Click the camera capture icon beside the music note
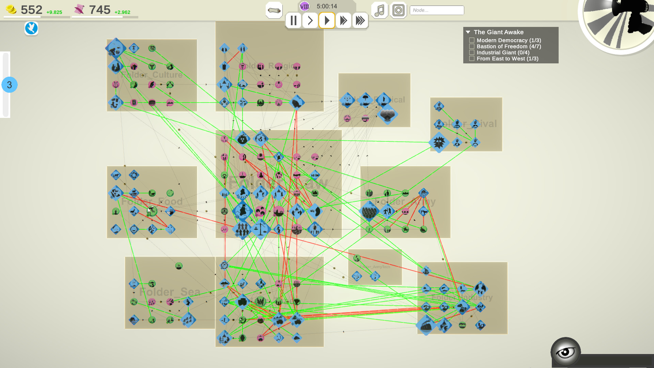 (398, 10)
